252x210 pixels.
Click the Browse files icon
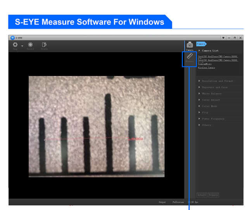[x=44, y=45]
